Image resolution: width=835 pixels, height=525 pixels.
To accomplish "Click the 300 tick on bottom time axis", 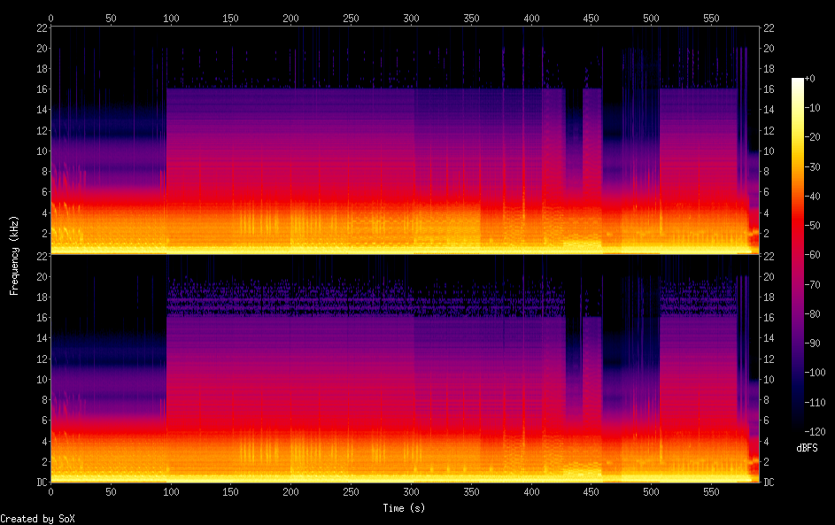I will coord(412,491).
